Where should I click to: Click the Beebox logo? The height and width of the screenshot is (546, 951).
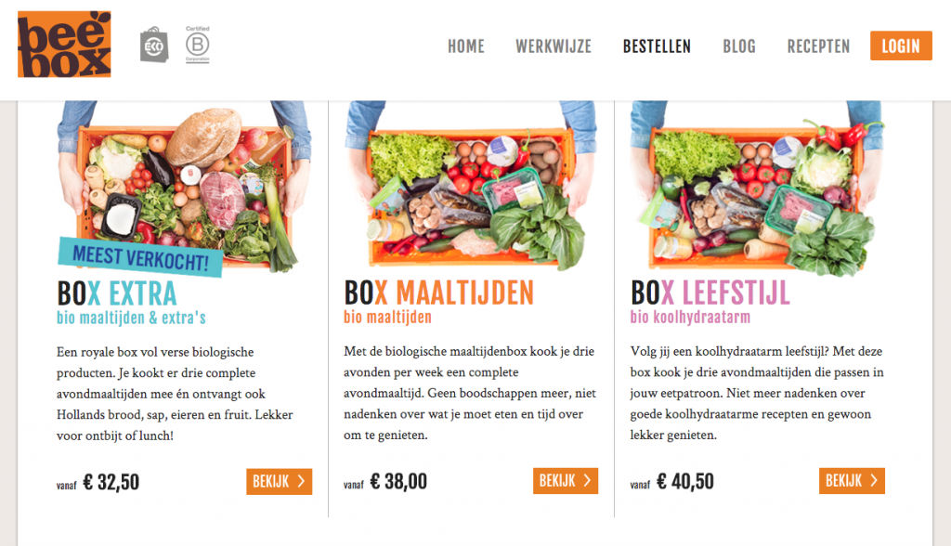(64, 45)
